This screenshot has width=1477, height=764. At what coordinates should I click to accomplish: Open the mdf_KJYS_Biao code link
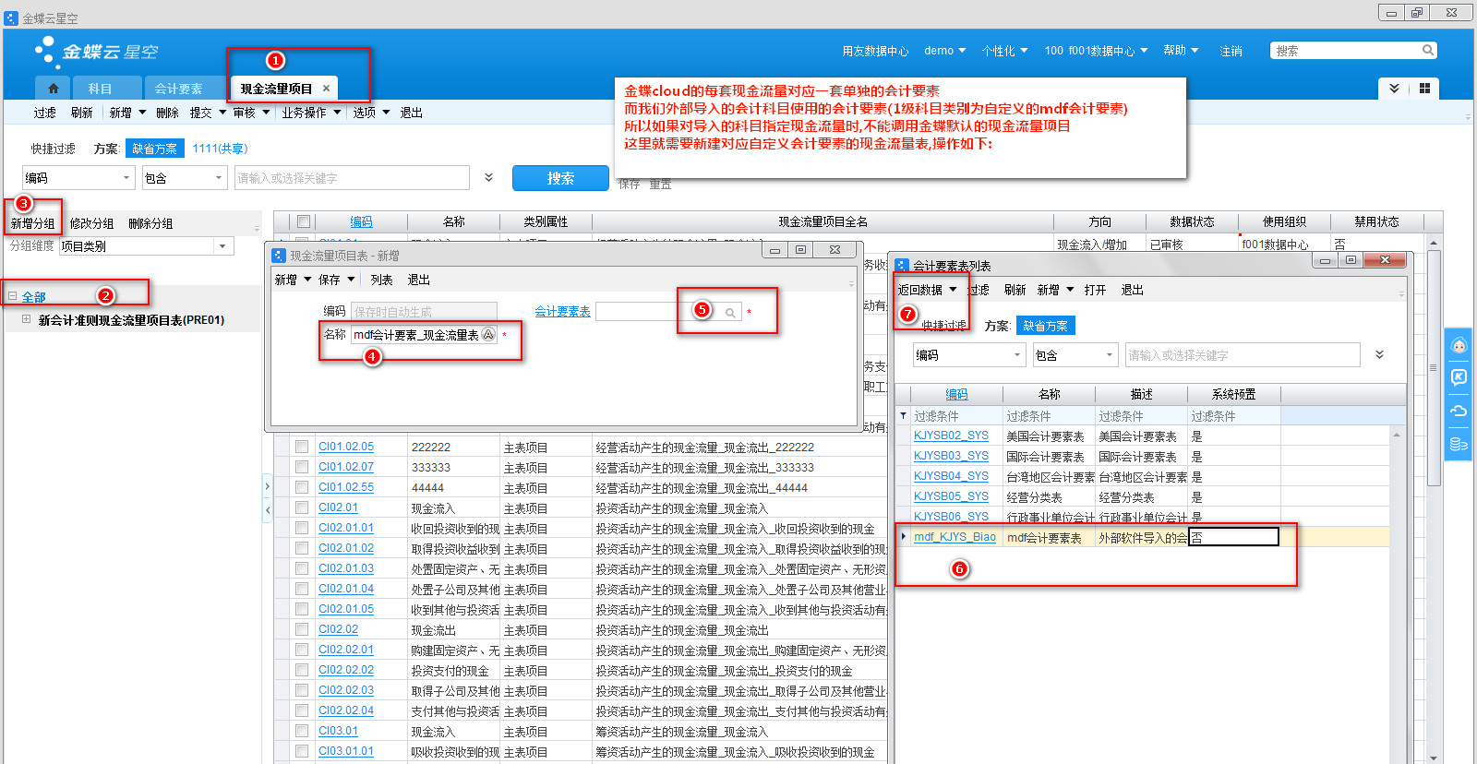955,537
